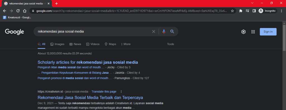Click the 'Cited by 3' text

click(x=124, y=68)
